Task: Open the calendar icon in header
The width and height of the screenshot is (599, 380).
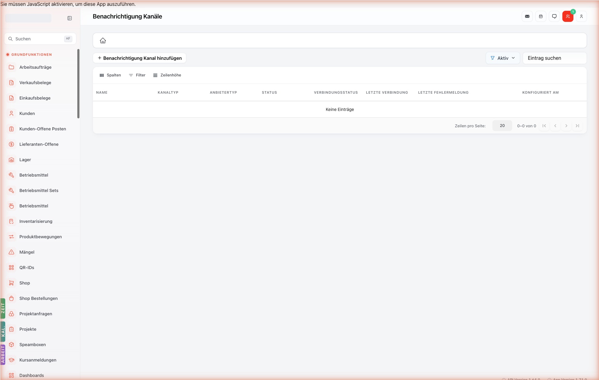Action: click(541, 16)
